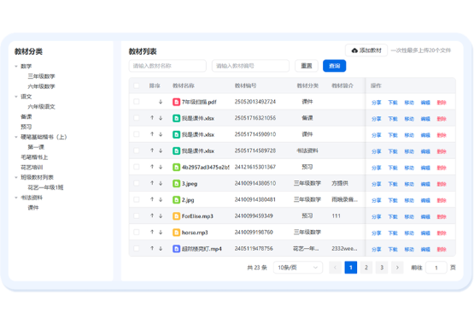Click the green spreadsheet icon in row 25051716321056

coord(176,118)
